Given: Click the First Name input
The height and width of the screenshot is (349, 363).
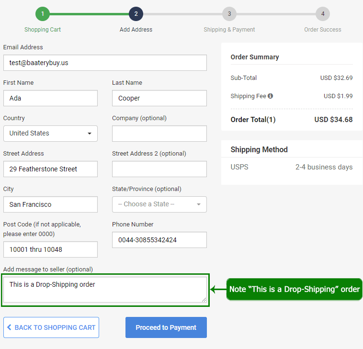Looking at the screenshot, I should [50, 98].
